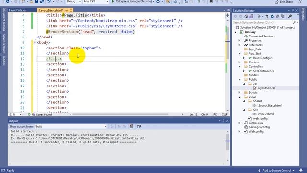Click the Undo icon in the top toolbar

[x=49, y=1]
